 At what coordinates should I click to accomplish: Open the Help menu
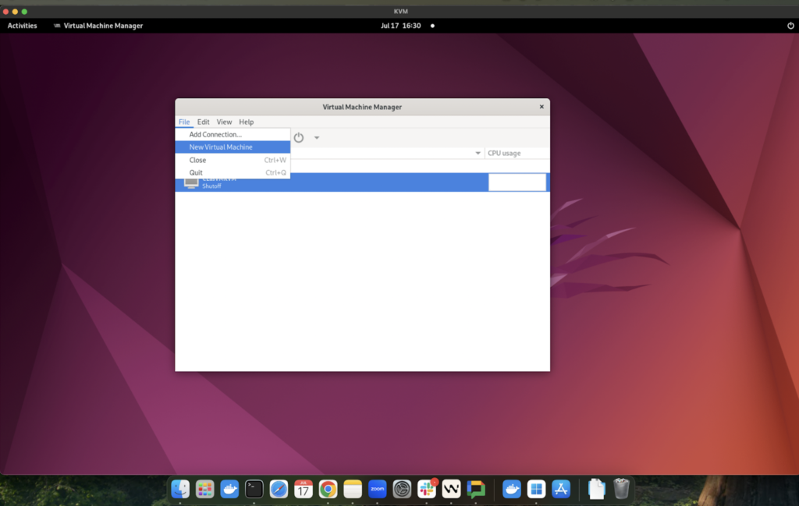coord(246,122)
